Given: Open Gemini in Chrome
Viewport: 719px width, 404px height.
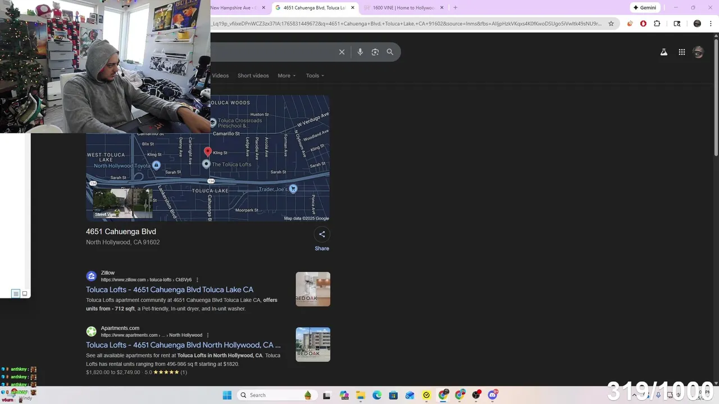Looking at the screenshot, I should (644, 8).
